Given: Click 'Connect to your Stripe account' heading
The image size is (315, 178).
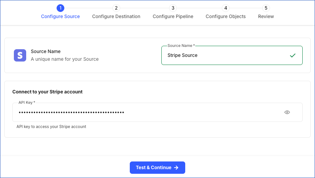Looking at the screenshot, I should (47, 92).
